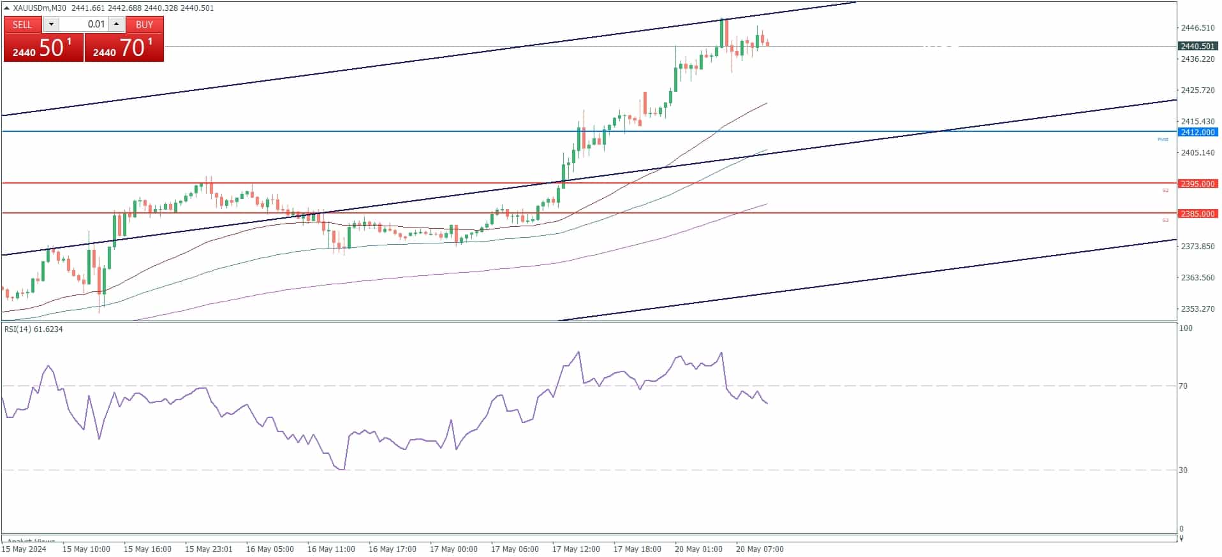
Task: Click the RSI 70 level label
Action: click(x=1183, y=386)
